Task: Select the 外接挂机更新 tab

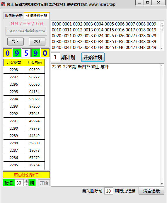Action: (x=37, y=16)
